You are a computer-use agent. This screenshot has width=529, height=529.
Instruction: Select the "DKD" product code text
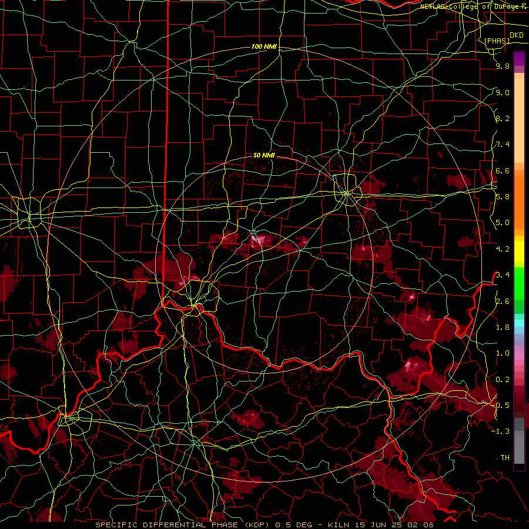(517, 35)
